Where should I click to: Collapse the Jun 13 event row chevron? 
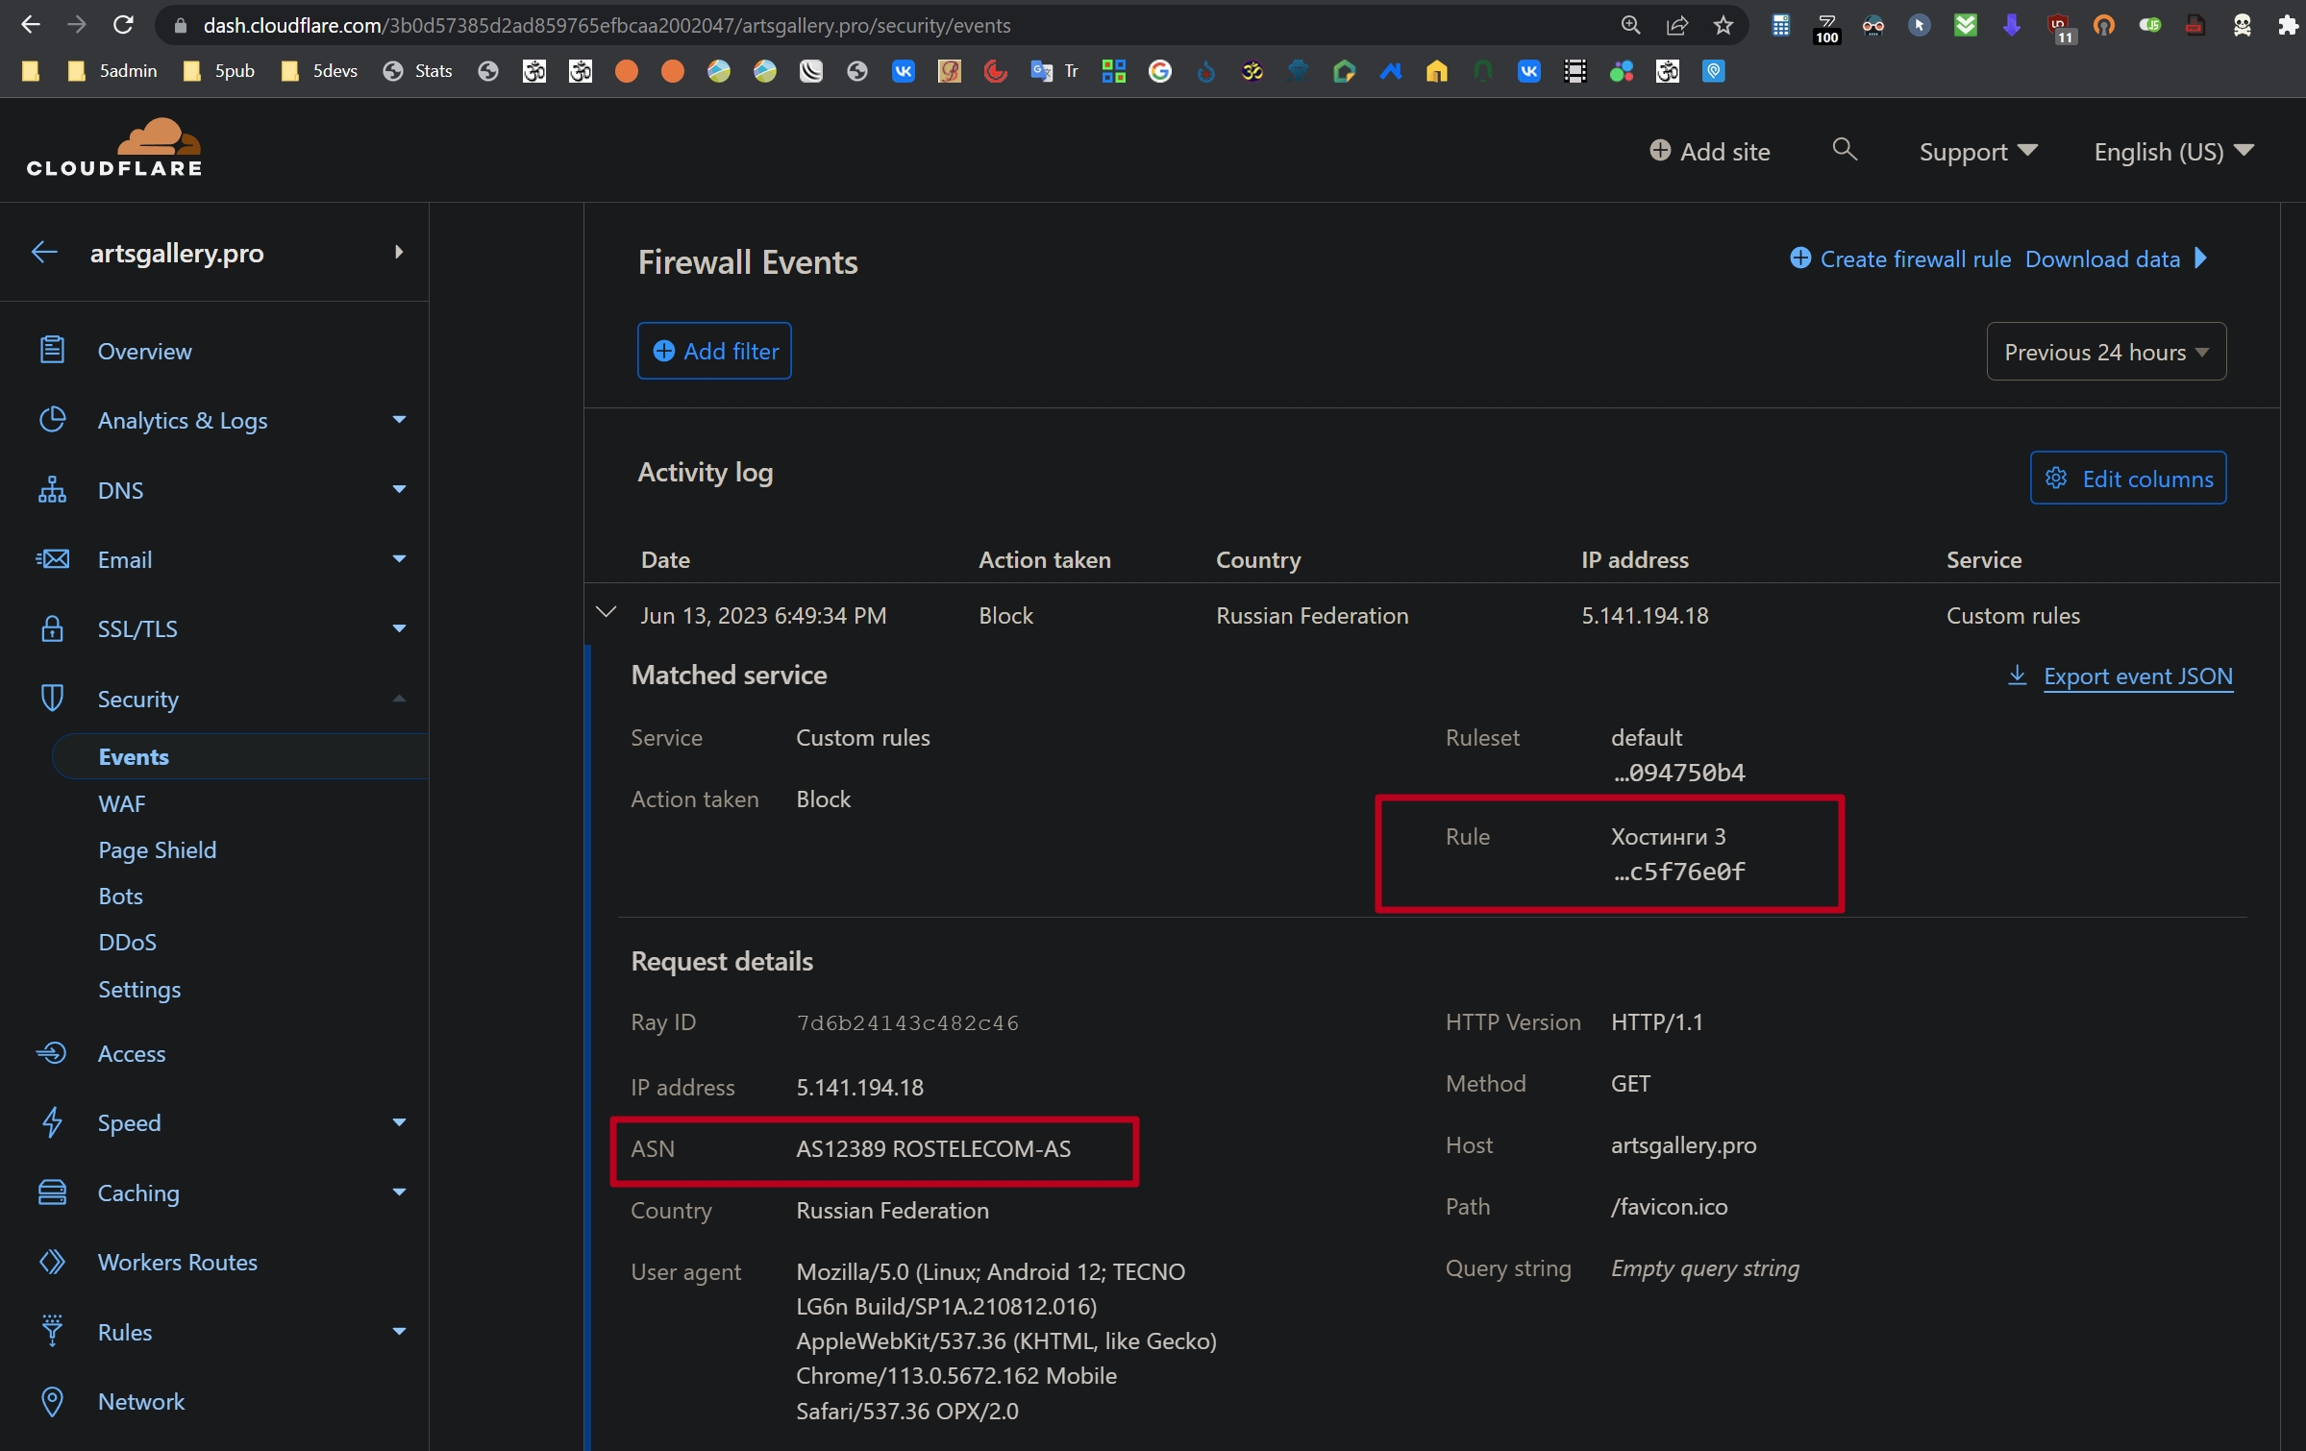point(606,613)
